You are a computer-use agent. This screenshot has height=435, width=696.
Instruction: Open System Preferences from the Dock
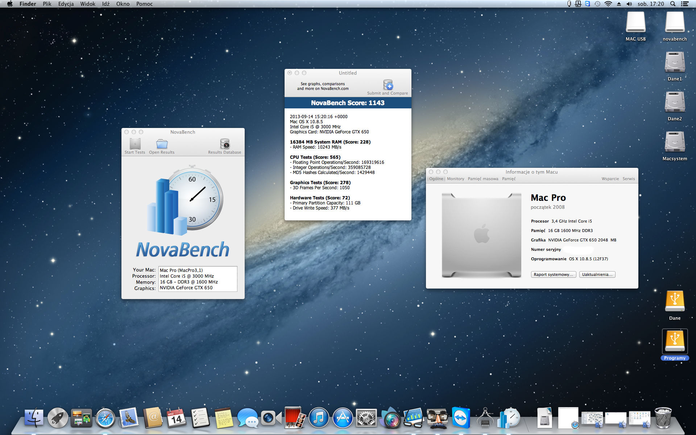click(x=366, y=418)
